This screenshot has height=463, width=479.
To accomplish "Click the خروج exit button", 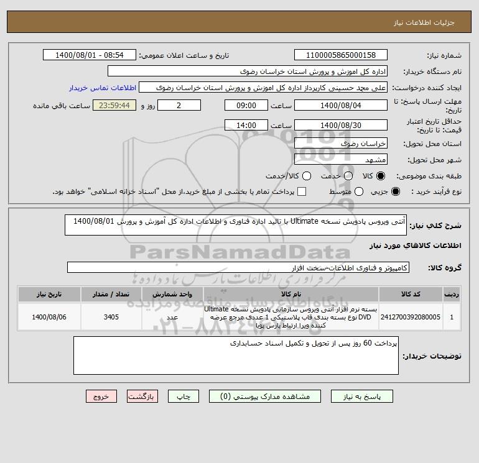I will (101, 396).
